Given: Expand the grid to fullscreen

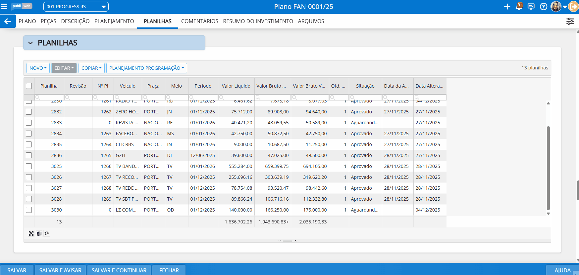Looking at the screenshot, I should pos(31,233).
